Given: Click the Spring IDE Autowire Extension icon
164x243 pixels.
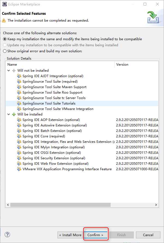Looking at the screenshot, I should (x=19, y=125).
